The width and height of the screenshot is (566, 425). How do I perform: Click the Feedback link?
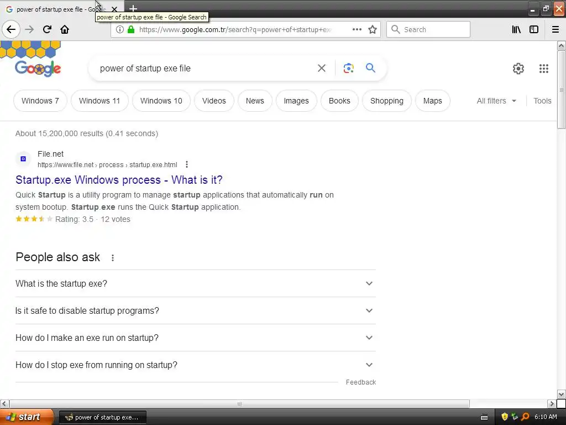coord(360,382)
